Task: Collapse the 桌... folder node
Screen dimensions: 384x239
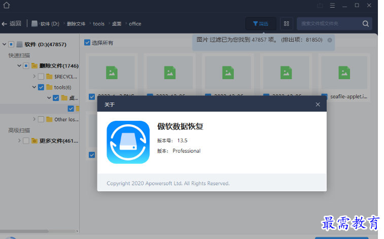Action: pos(49,98)
